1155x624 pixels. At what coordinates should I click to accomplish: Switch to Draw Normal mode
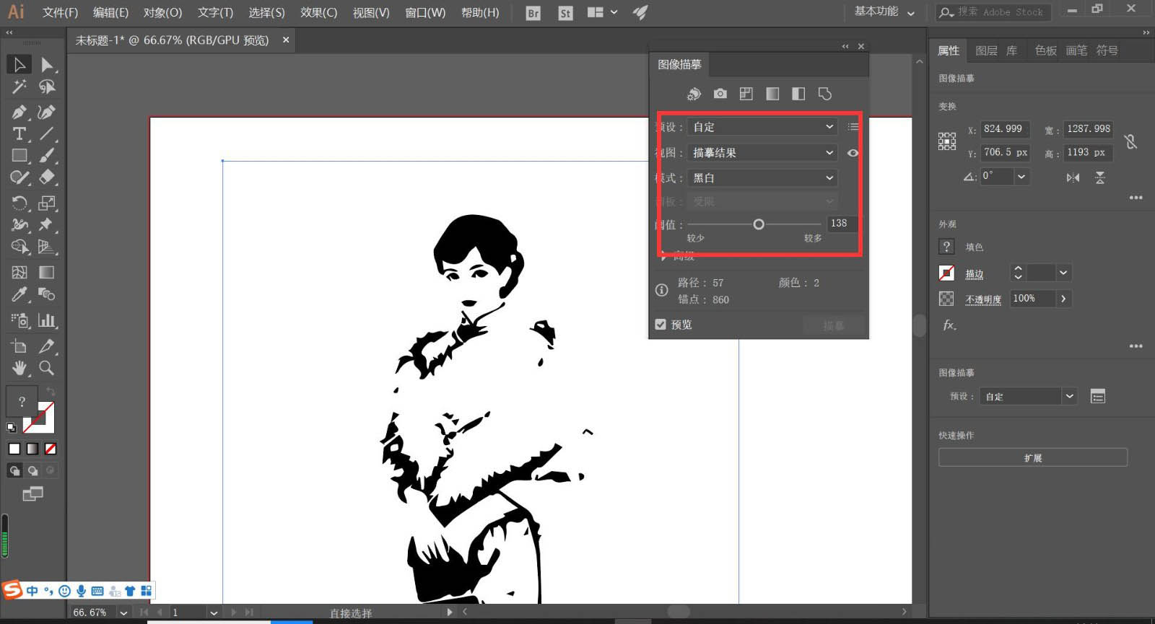click(x=14, y=470)
